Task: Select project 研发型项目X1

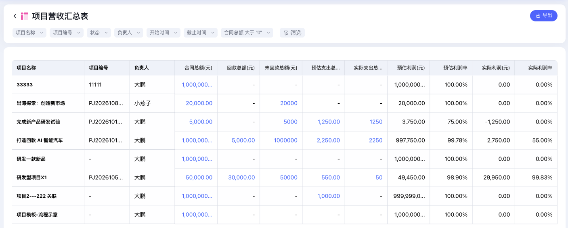Action: (x=32, y=178)
